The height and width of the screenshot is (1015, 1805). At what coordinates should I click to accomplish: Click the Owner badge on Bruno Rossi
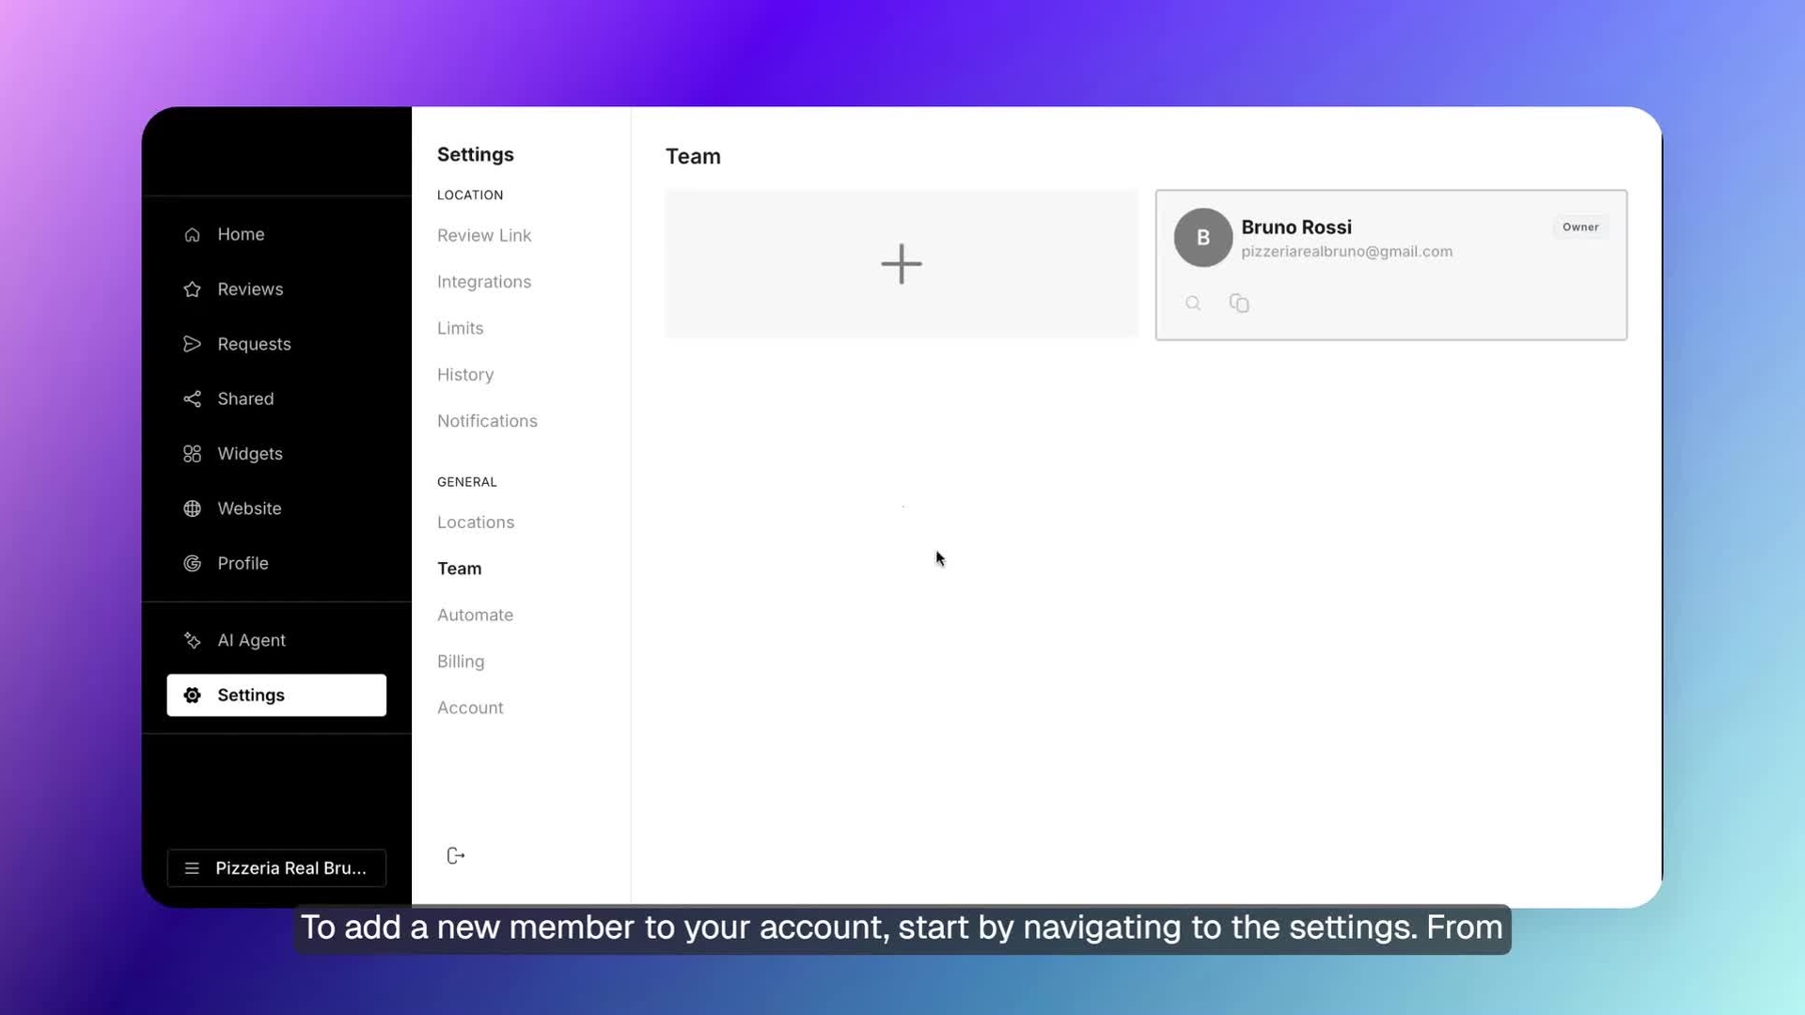1580,227
